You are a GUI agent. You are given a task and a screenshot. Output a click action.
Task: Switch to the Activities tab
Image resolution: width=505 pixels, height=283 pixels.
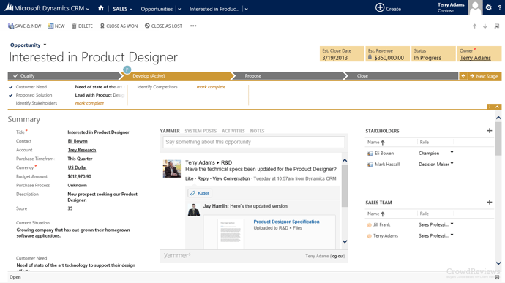[x=233, y=131]
